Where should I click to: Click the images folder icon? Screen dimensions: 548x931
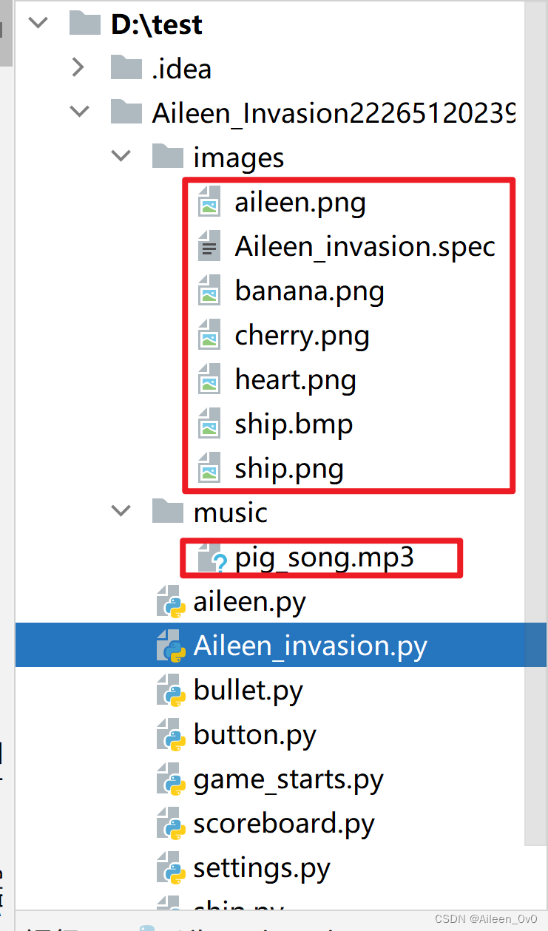pyautogui.click(x=167, y=158)
